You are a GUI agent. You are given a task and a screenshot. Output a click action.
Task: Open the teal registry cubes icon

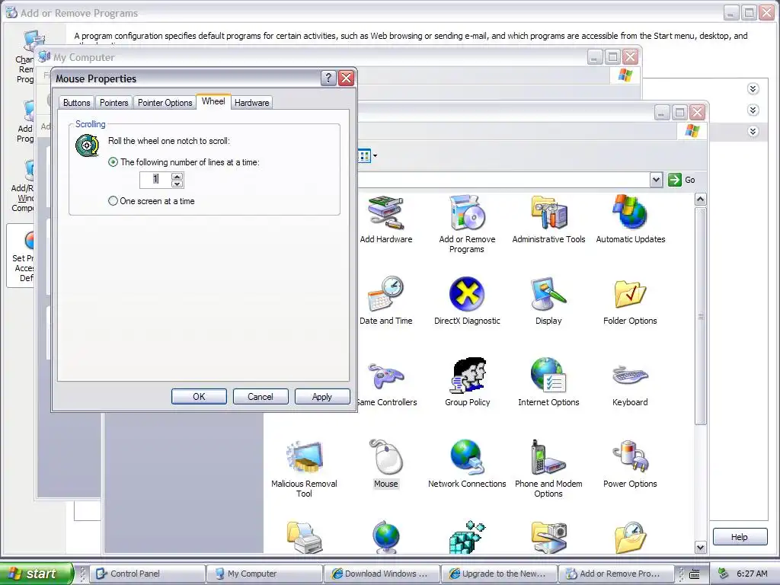pos(467,537)
